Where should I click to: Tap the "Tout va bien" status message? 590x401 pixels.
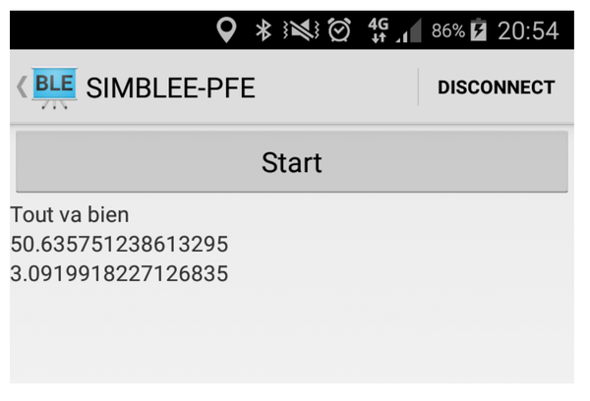[x=70, y=214]
